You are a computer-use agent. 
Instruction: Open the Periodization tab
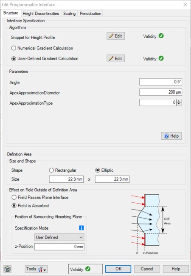(x=90, y=14)
